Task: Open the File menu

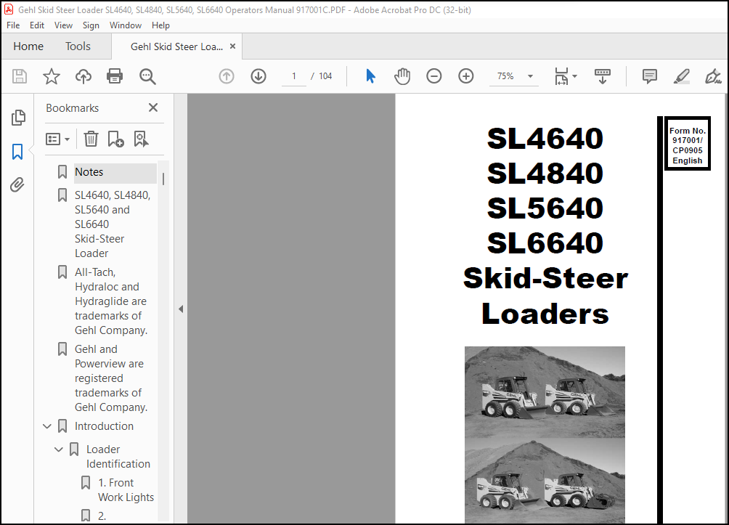Action: tap(13, 25)
